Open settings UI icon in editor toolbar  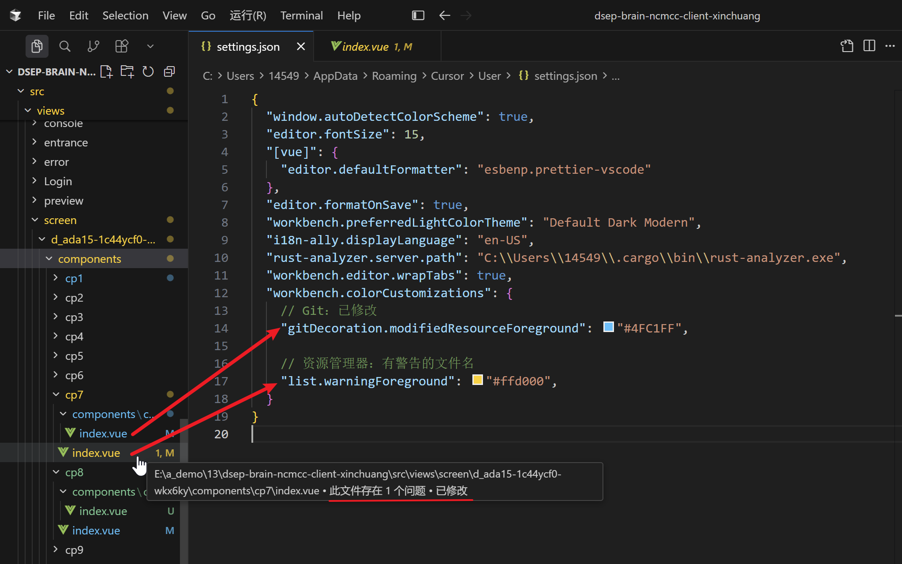coord(847,46)
